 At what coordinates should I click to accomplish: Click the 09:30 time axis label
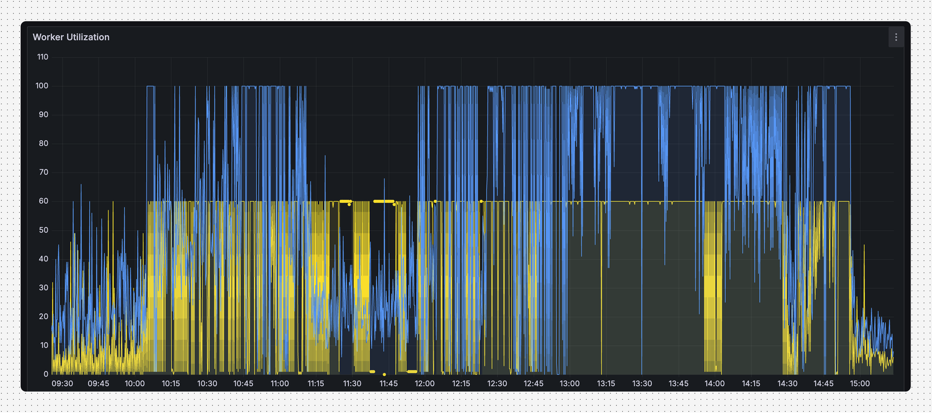click(62, 384)
